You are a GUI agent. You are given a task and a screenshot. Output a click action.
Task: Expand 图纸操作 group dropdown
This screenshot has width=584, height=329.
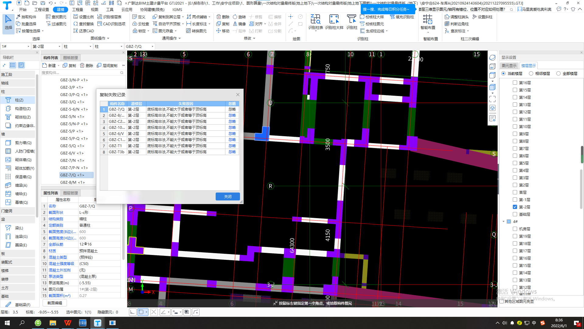[x=108, y=38]
